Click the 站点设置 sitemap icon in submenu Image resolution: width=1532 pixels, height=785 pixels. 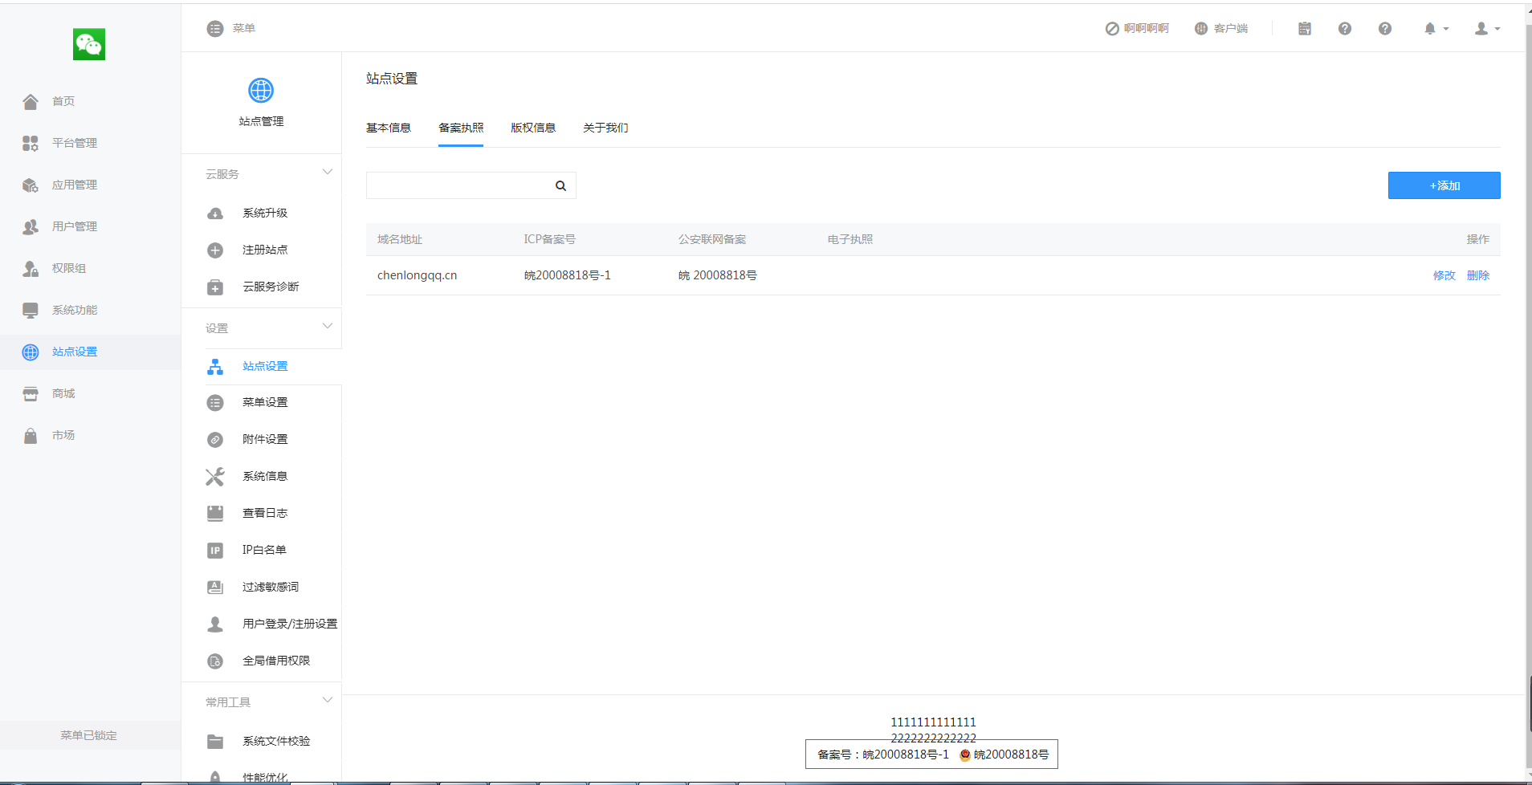pos(215,367)
